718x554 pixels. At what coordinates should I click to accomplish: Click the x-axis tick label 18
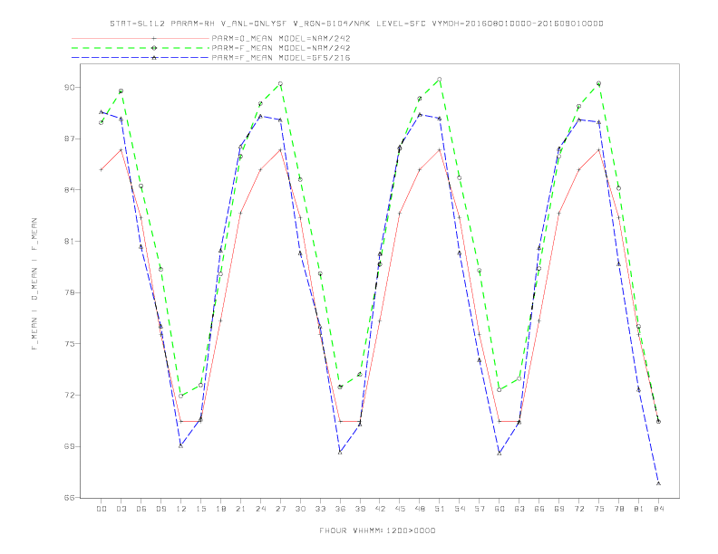click(220, 509)
